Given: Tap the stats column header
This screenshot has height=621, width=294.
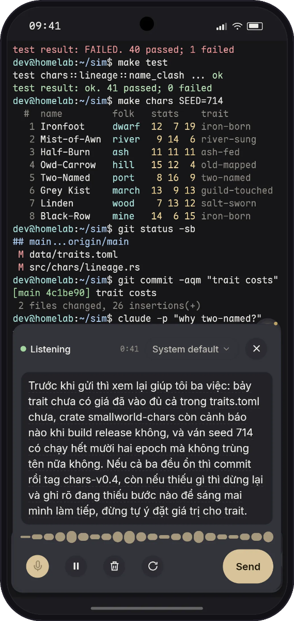Looking at the screenshot, I should 165,114.
